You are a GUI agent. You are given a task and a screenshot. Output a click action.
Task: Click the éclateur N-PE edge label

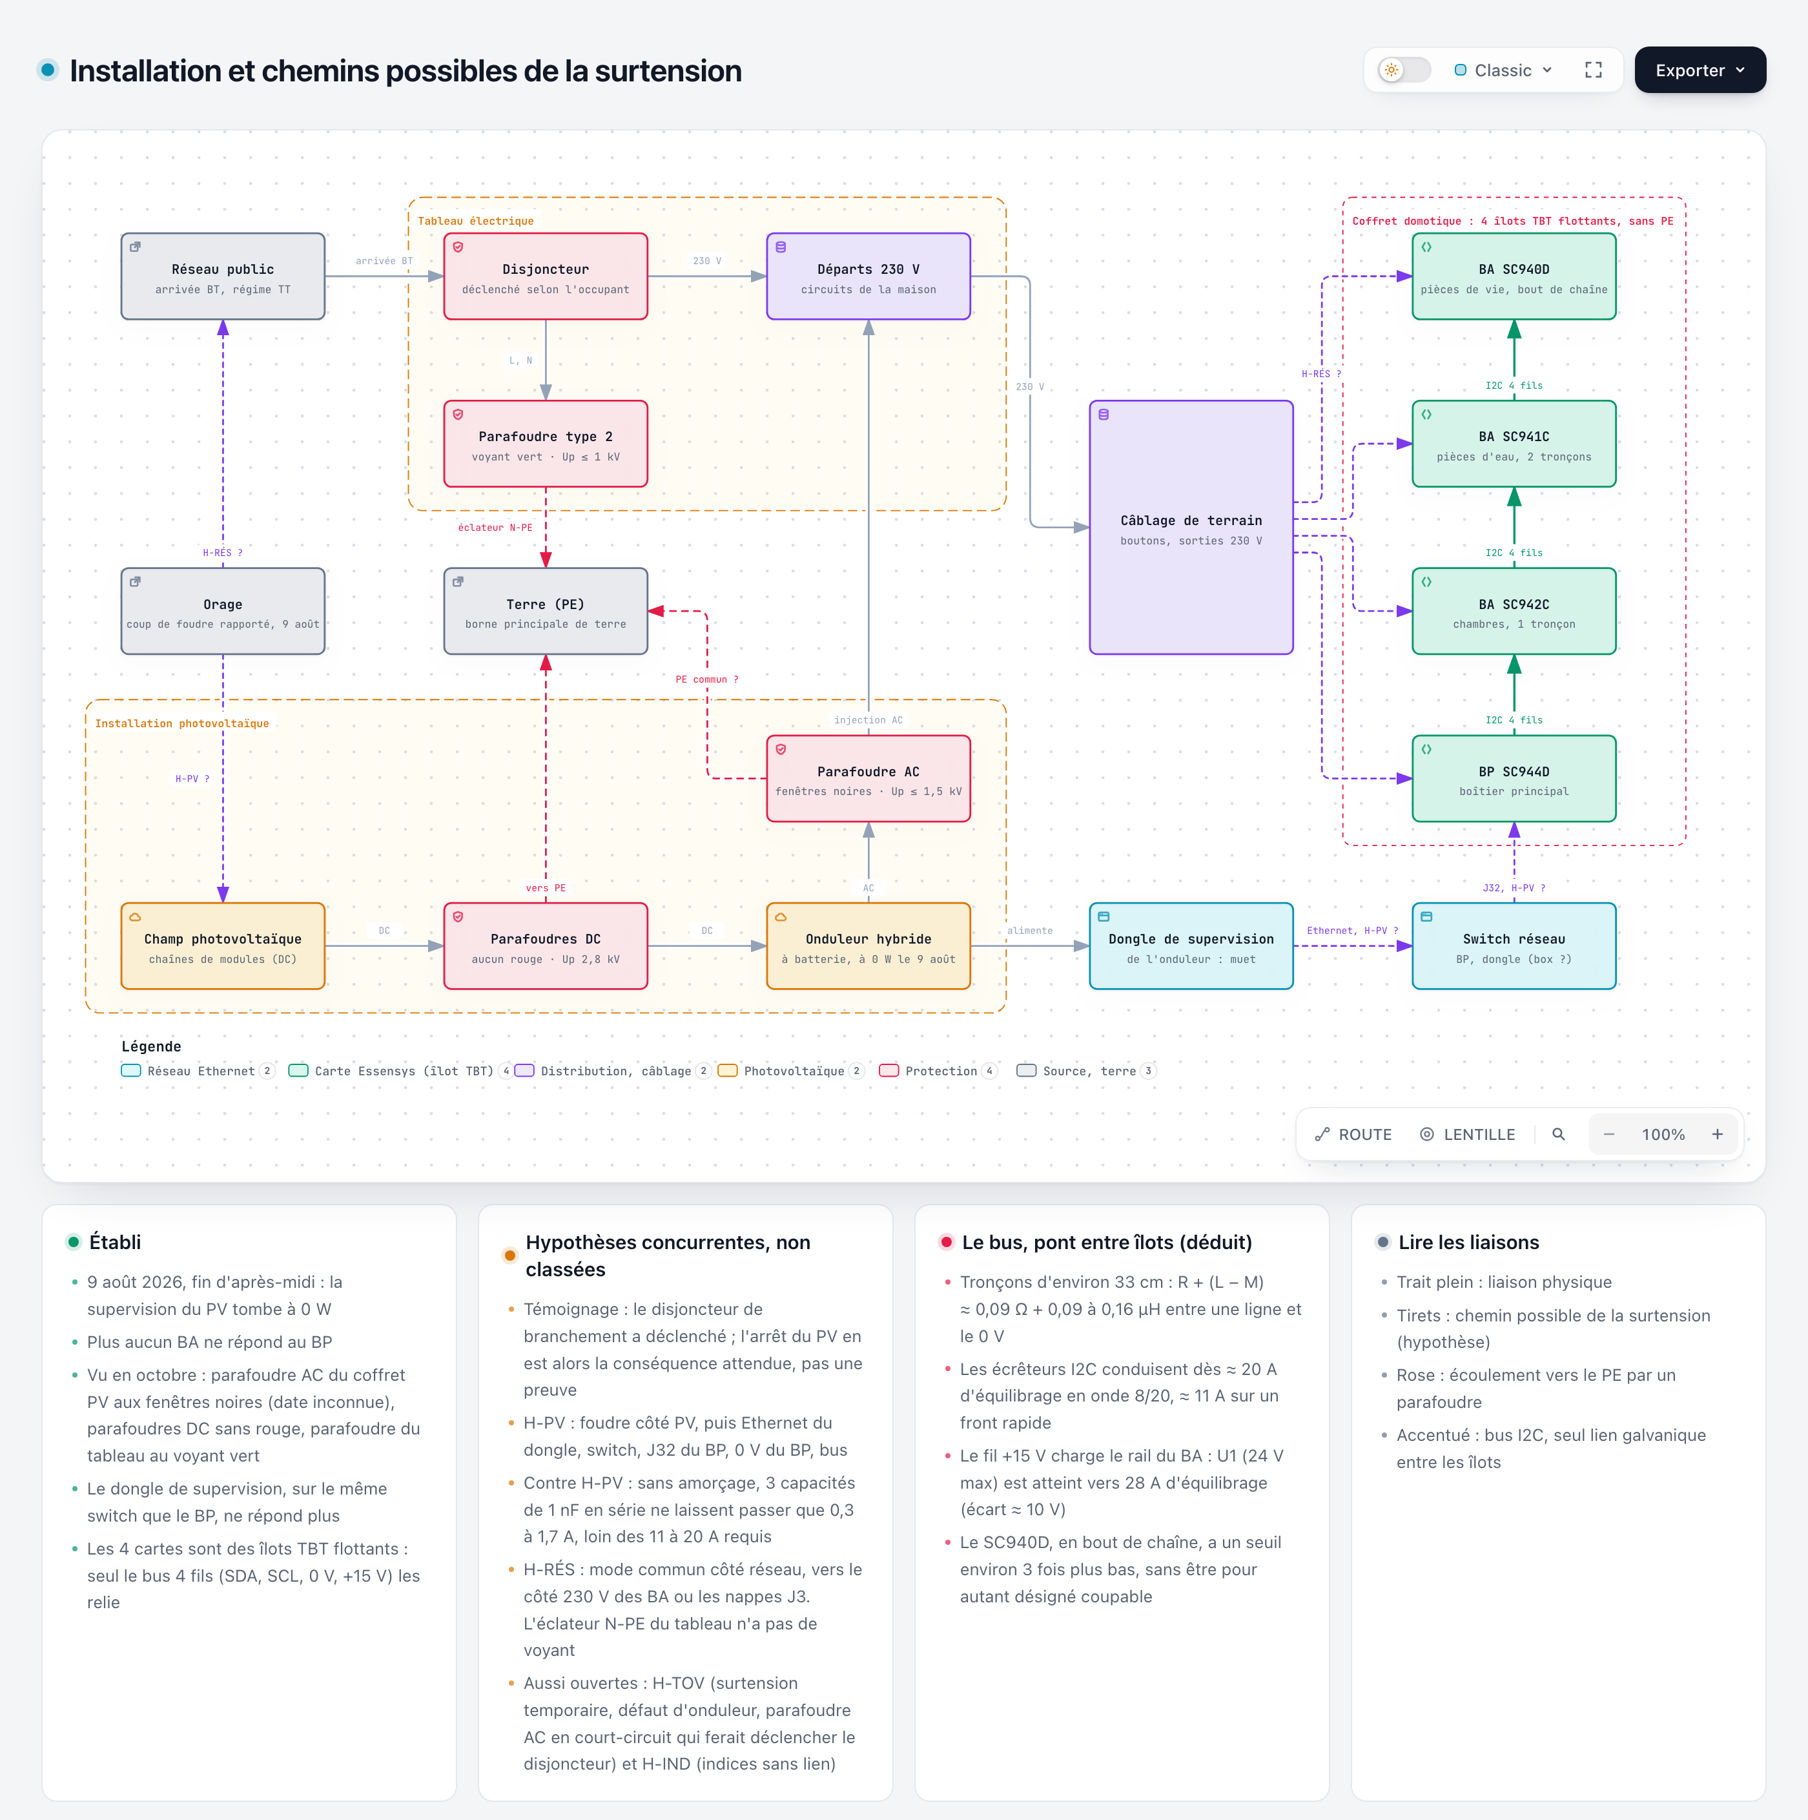click(495, 528)
